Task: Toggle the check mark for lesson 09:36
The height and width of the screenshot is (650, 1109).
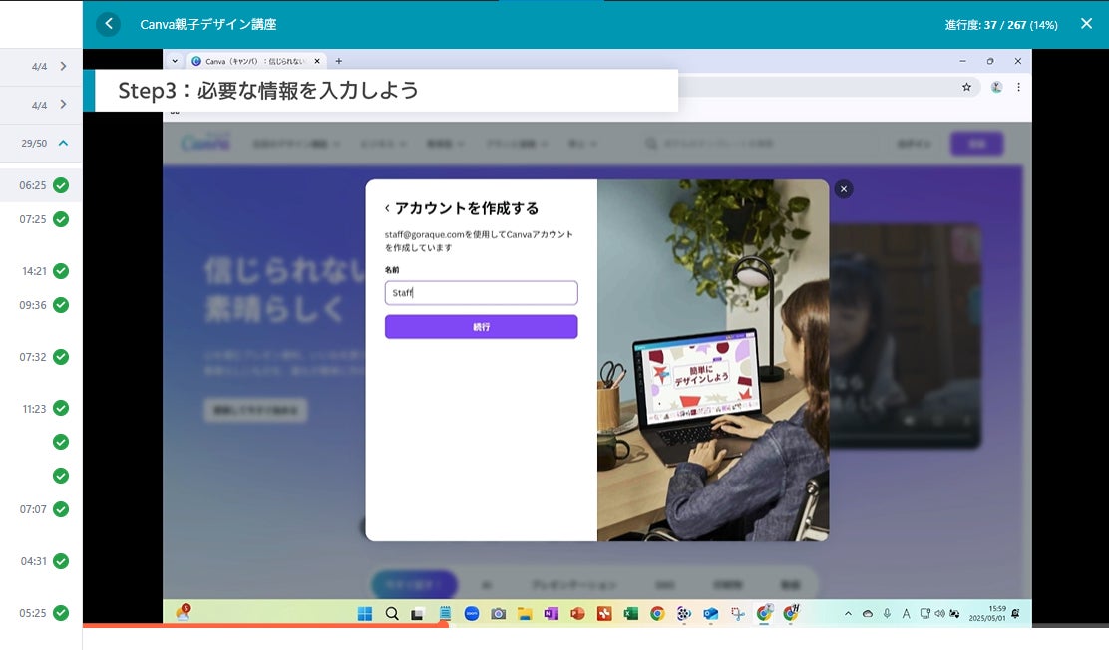Action: pyautogui.click(x=61, y=305)
